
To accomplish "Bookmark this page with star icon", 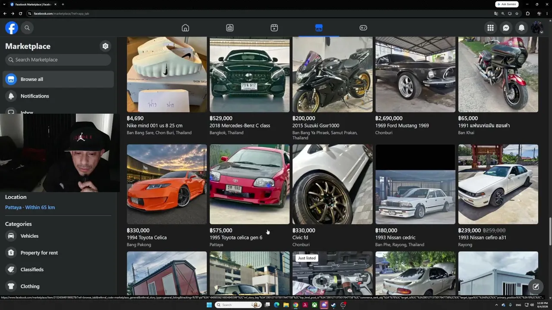I will [517, 13].
